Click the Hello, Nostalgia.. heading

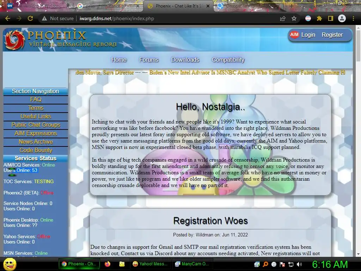(210, 107)
